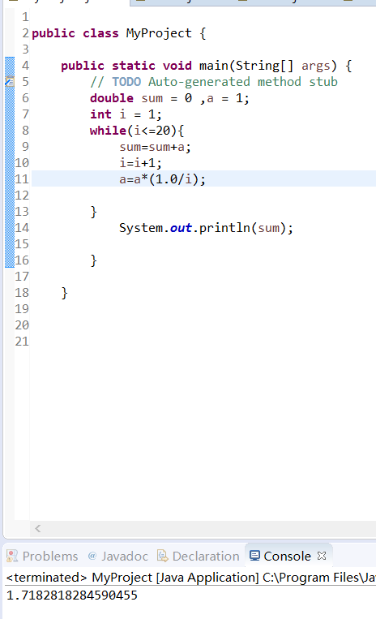Click the while(i<=20) loop header
Screen dimensions: 376x619
137,131
